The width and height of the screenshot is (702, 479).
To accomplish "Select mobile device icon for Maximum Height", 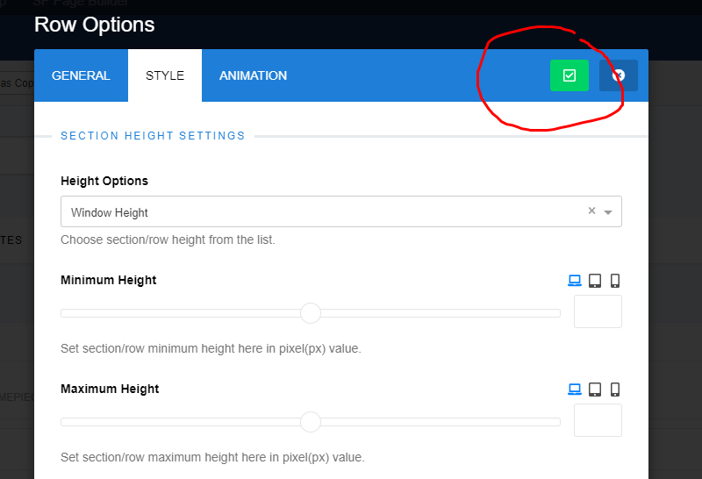I will click(615, 389).
